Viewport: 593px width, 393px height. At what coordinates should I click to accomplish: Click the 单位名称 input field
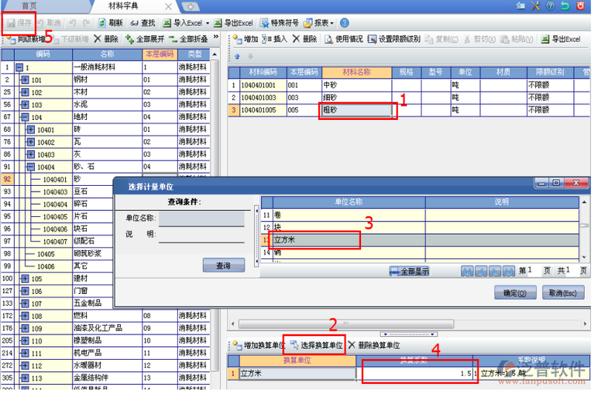click(202, 218)
